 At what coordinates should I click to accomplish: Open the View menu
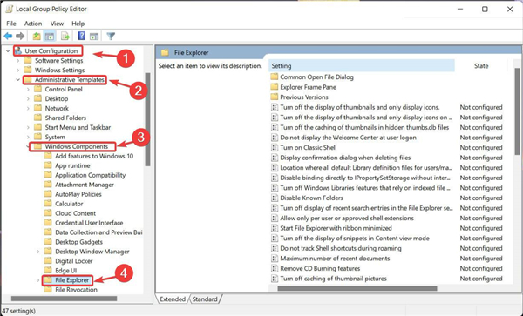57,24
